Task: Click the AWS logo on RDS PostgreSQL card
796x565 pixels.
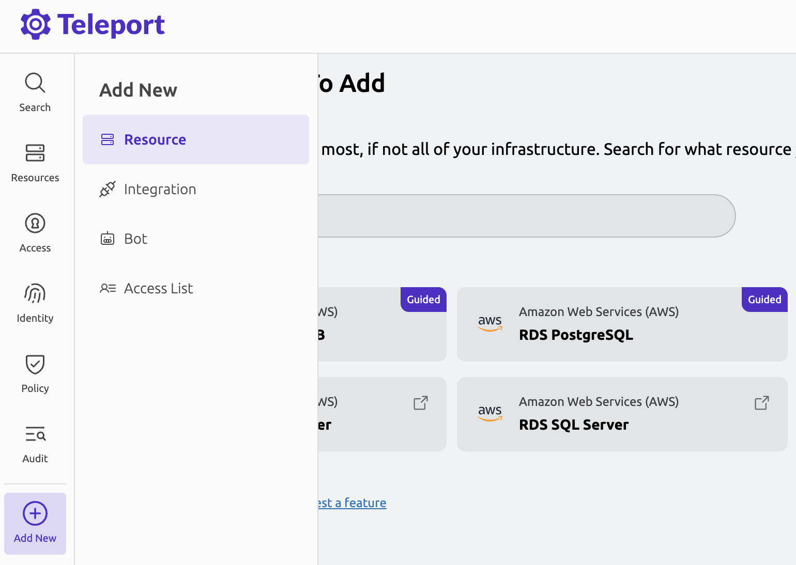Action: [x=489, y=323]
